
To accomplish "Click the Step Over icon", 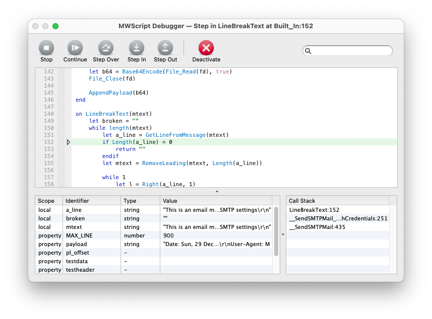I will pyautogui.click(x=106, y=48).
